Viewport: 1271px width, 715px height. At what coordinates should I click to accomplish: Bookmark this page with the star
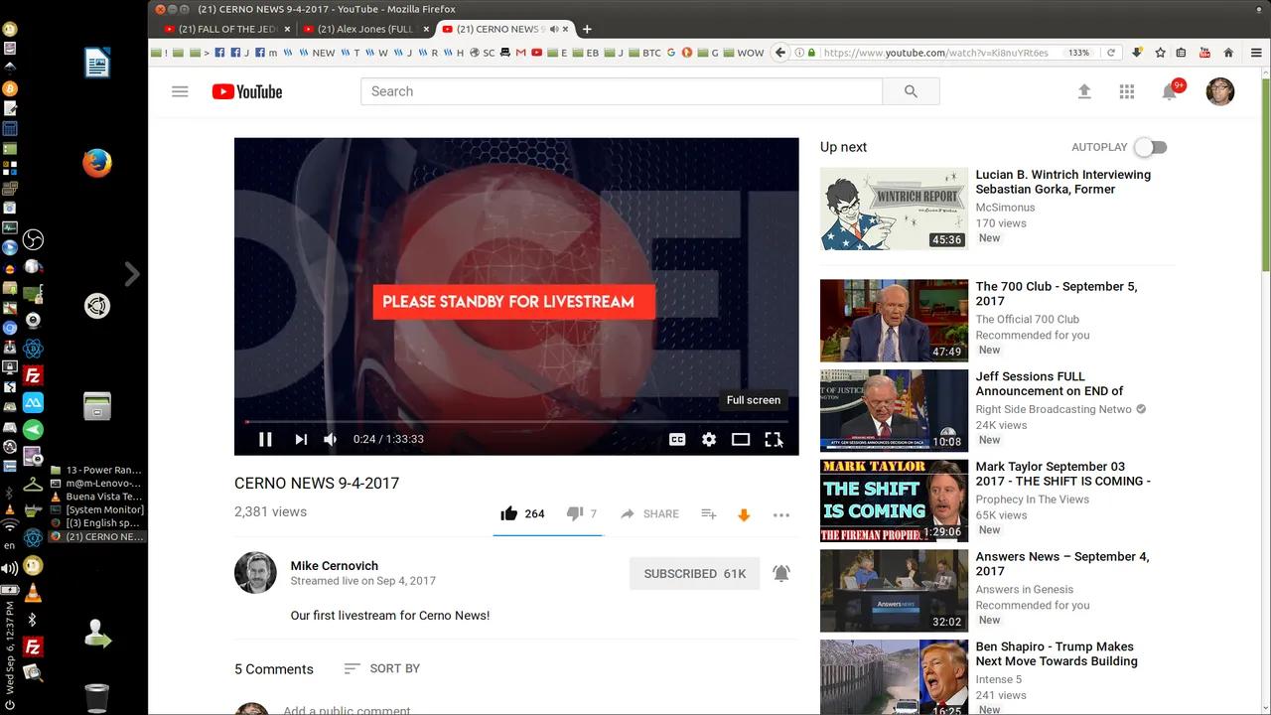point(1159,53)
